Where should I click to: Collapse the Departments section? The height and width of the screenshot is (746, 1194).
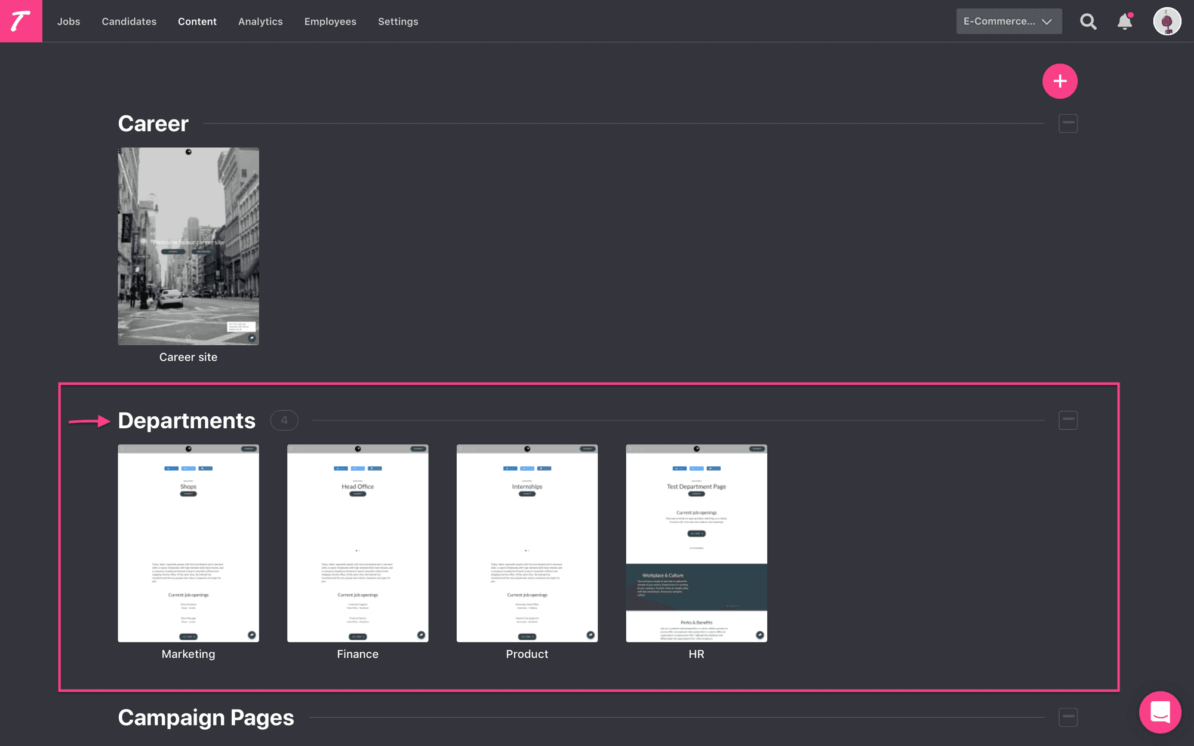[1068, 420]
